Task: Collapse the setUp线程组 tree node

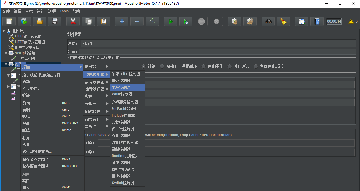Action: coord(6,53)
